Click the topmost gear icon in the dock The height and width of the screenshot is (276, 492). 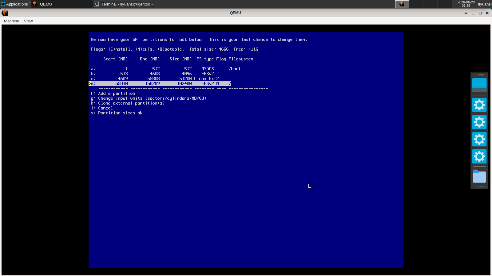tap(479, 105)
